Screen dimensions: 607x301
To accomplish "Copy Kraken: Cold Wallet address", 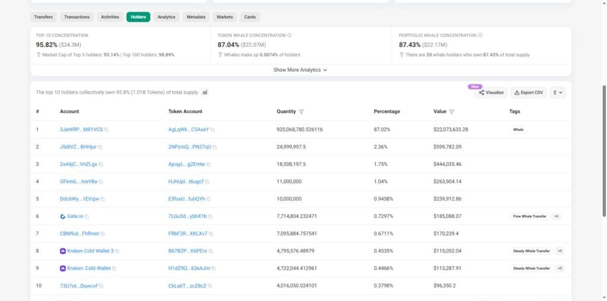I will (114, 268).
